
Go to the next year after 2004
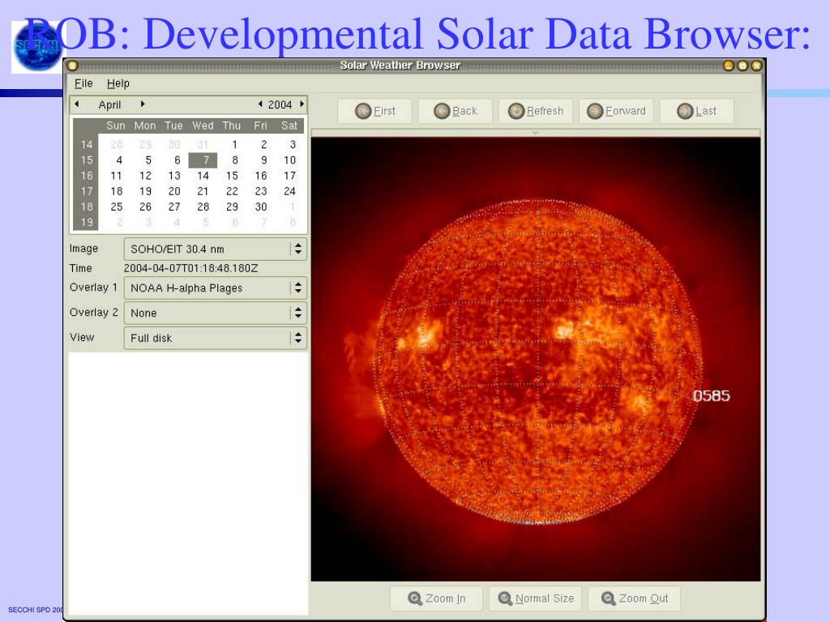[302, 104]
